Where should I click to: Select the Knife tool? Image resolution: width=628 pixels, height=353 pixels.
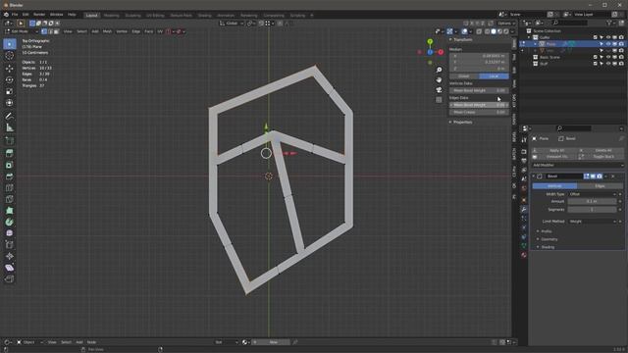[10, 199]
